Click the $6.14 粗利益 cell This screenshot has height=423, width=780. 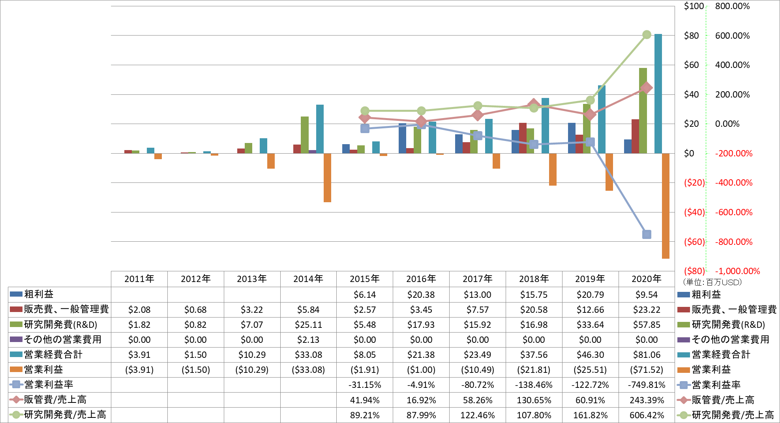(365, 295)
